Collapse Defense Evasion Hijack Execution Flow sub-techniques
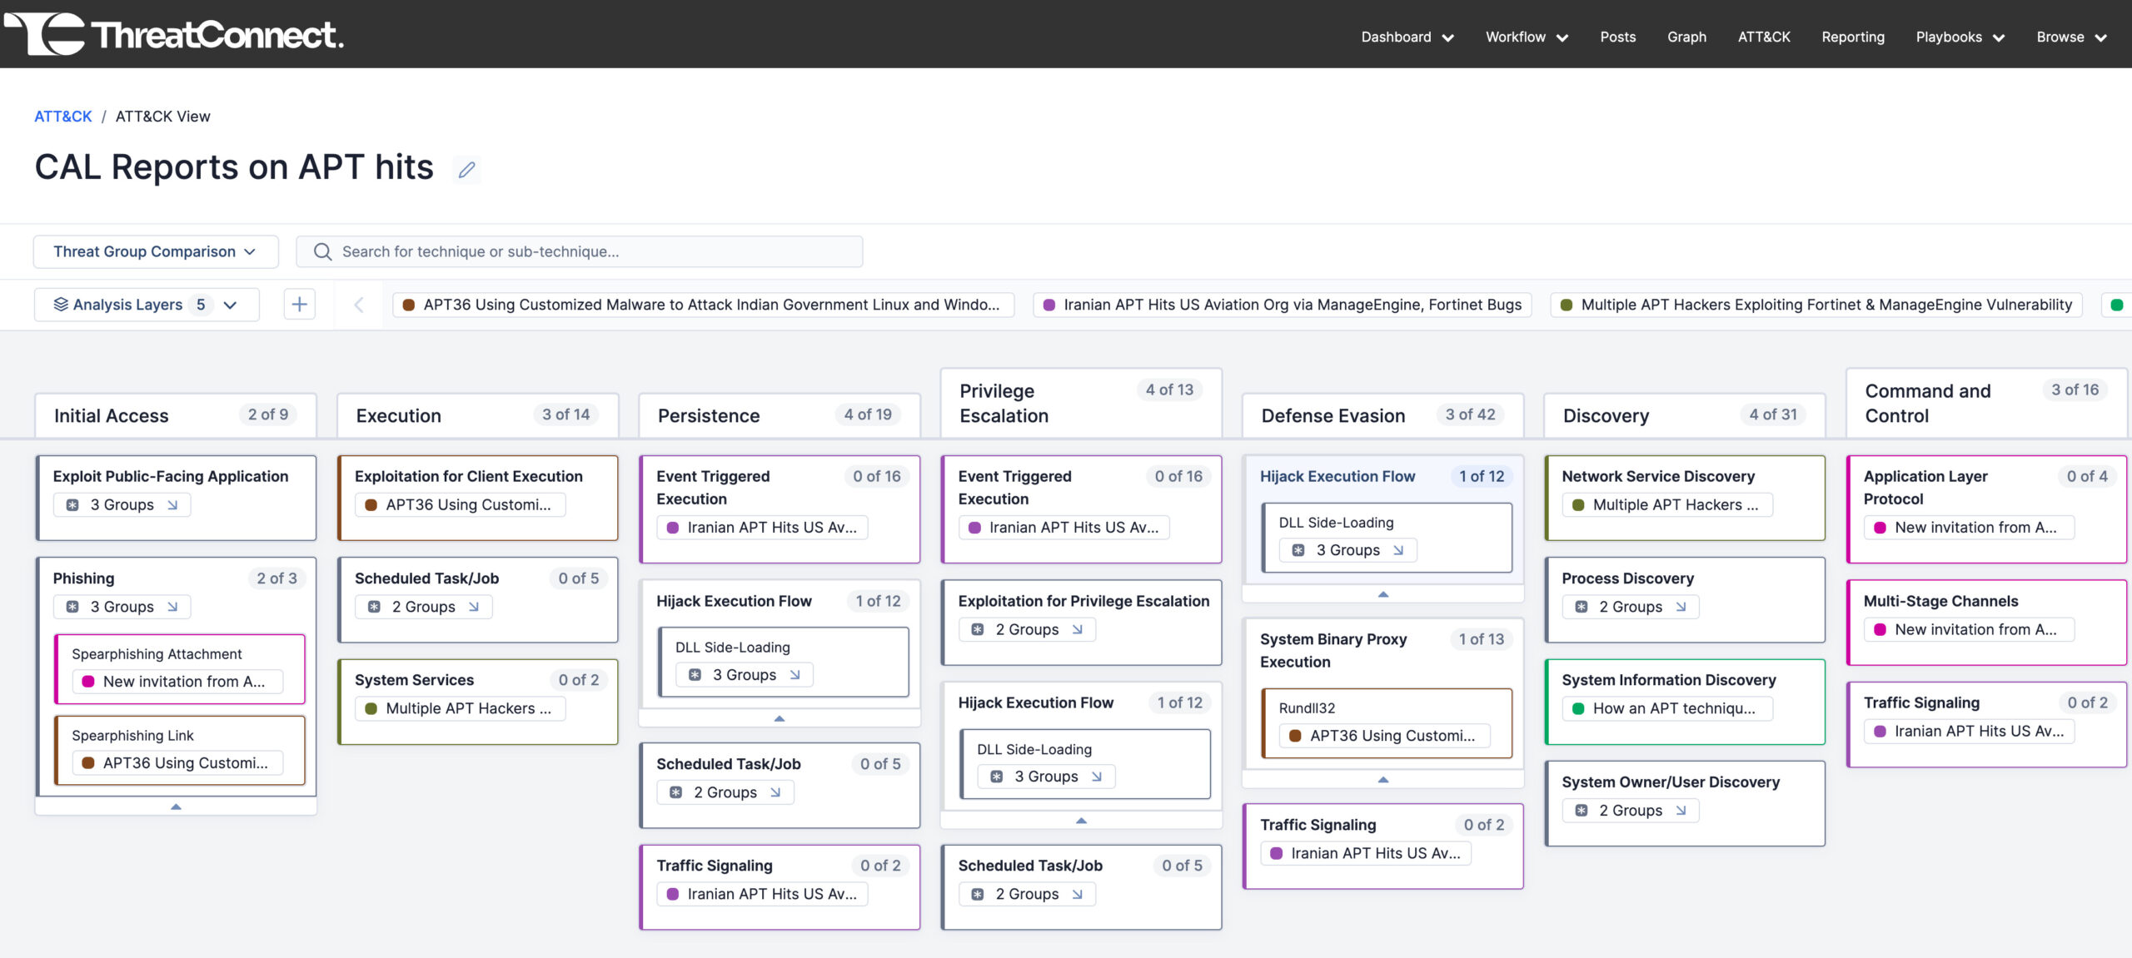This screenshot has height=958, width=2132. [x=1383, y=594]
